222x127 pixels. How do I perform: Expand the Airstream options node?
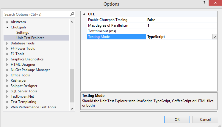click(7, 22)
